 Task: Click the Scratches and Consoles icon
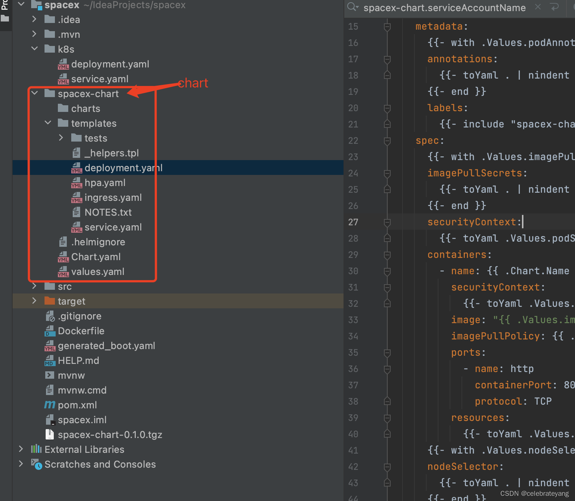(x=36, y=464)
